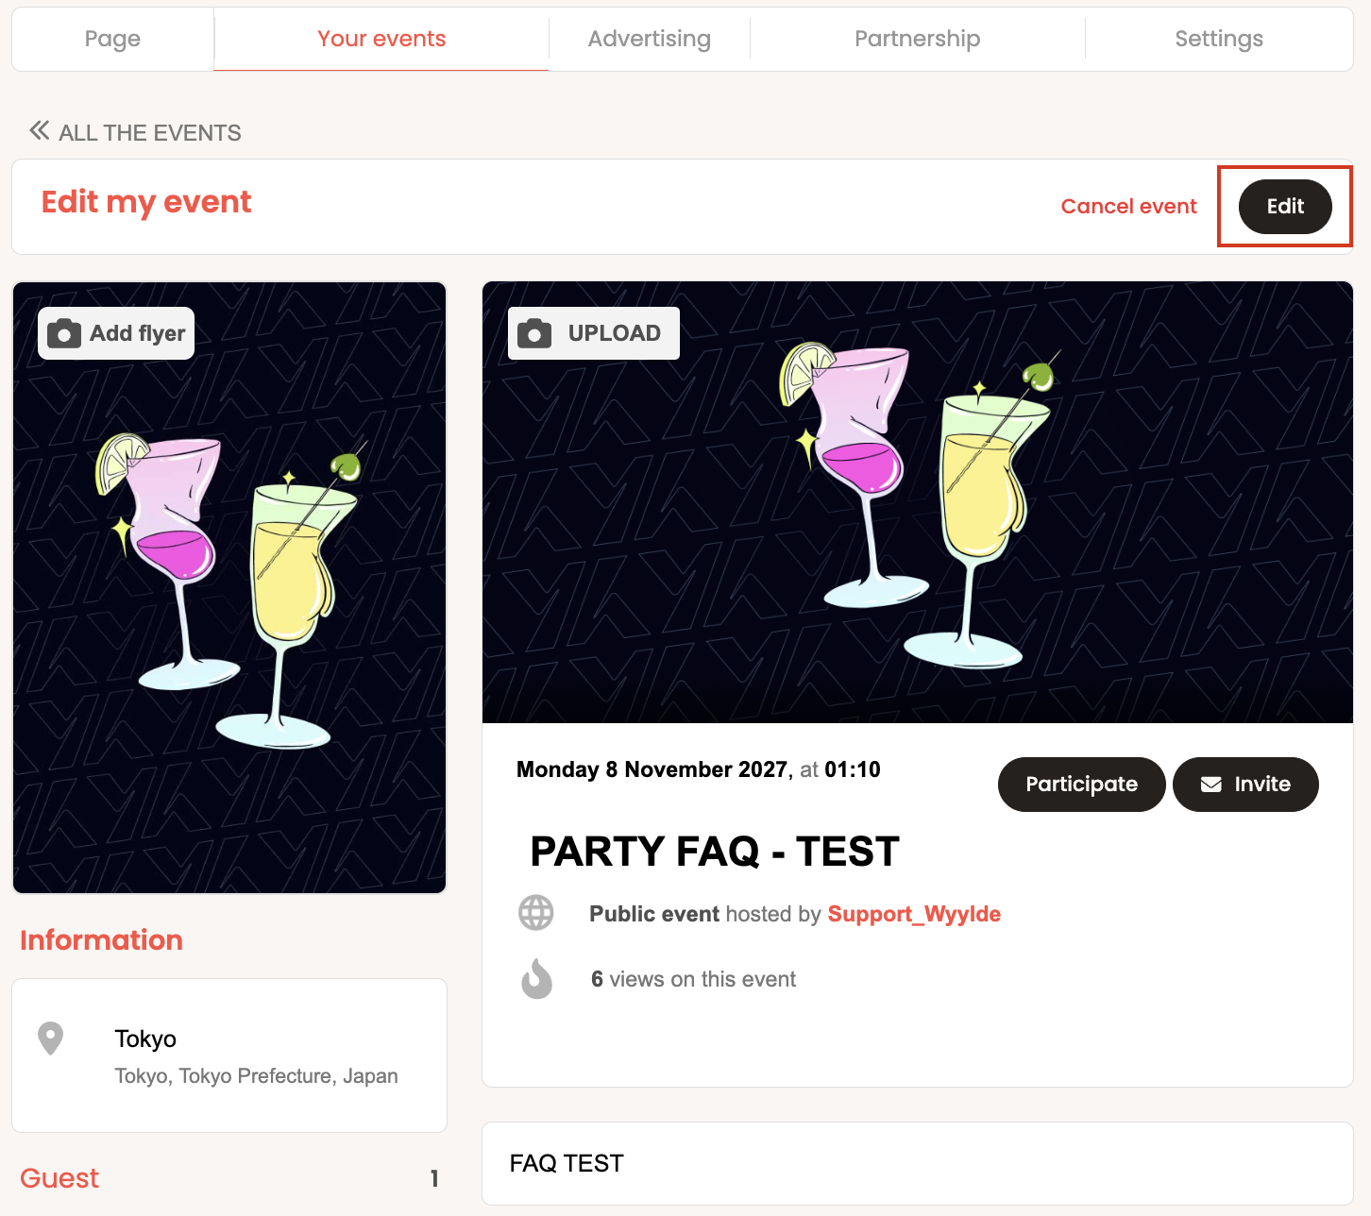Go to the Partnership tab
This screenshot has width=1371, height=1216.
[x=918, y=39]
